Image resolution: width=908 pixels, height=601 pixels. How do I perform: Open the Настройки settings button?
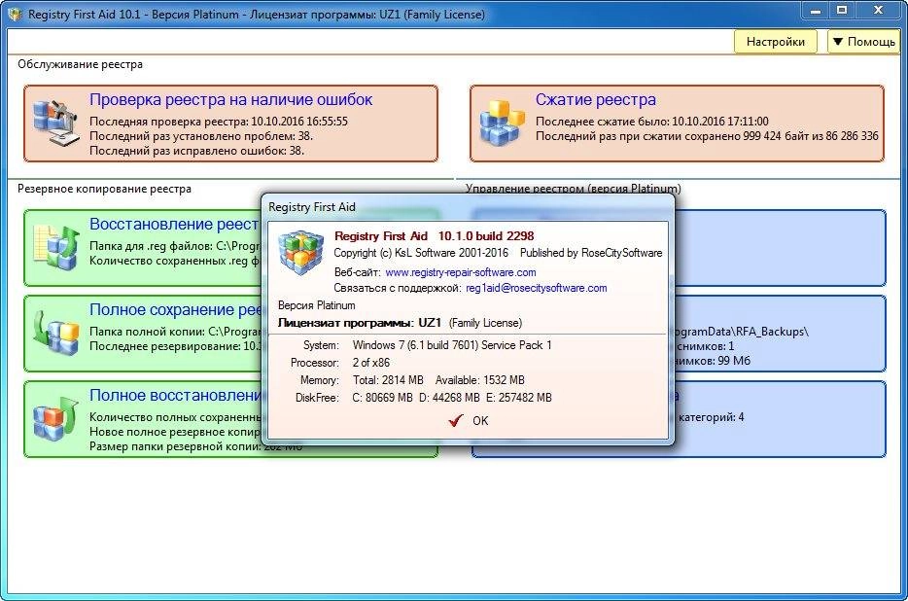776,42
